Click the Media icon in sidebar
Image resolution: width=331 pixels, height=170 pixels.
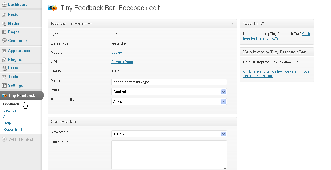click(x=4, y=23)
